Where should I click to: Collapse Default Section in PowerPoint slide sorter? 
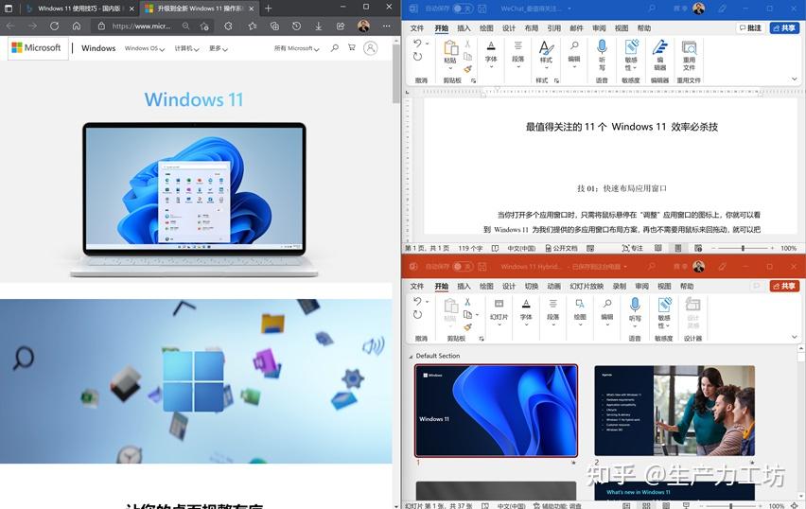tap(411, 357)
